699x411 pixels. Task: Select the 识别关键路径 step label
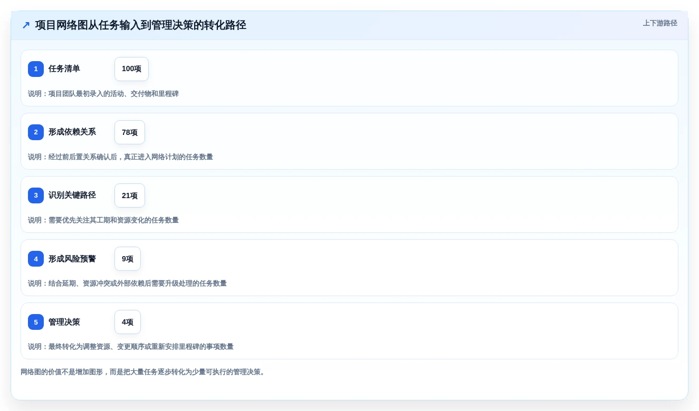(x=72, y=195)
